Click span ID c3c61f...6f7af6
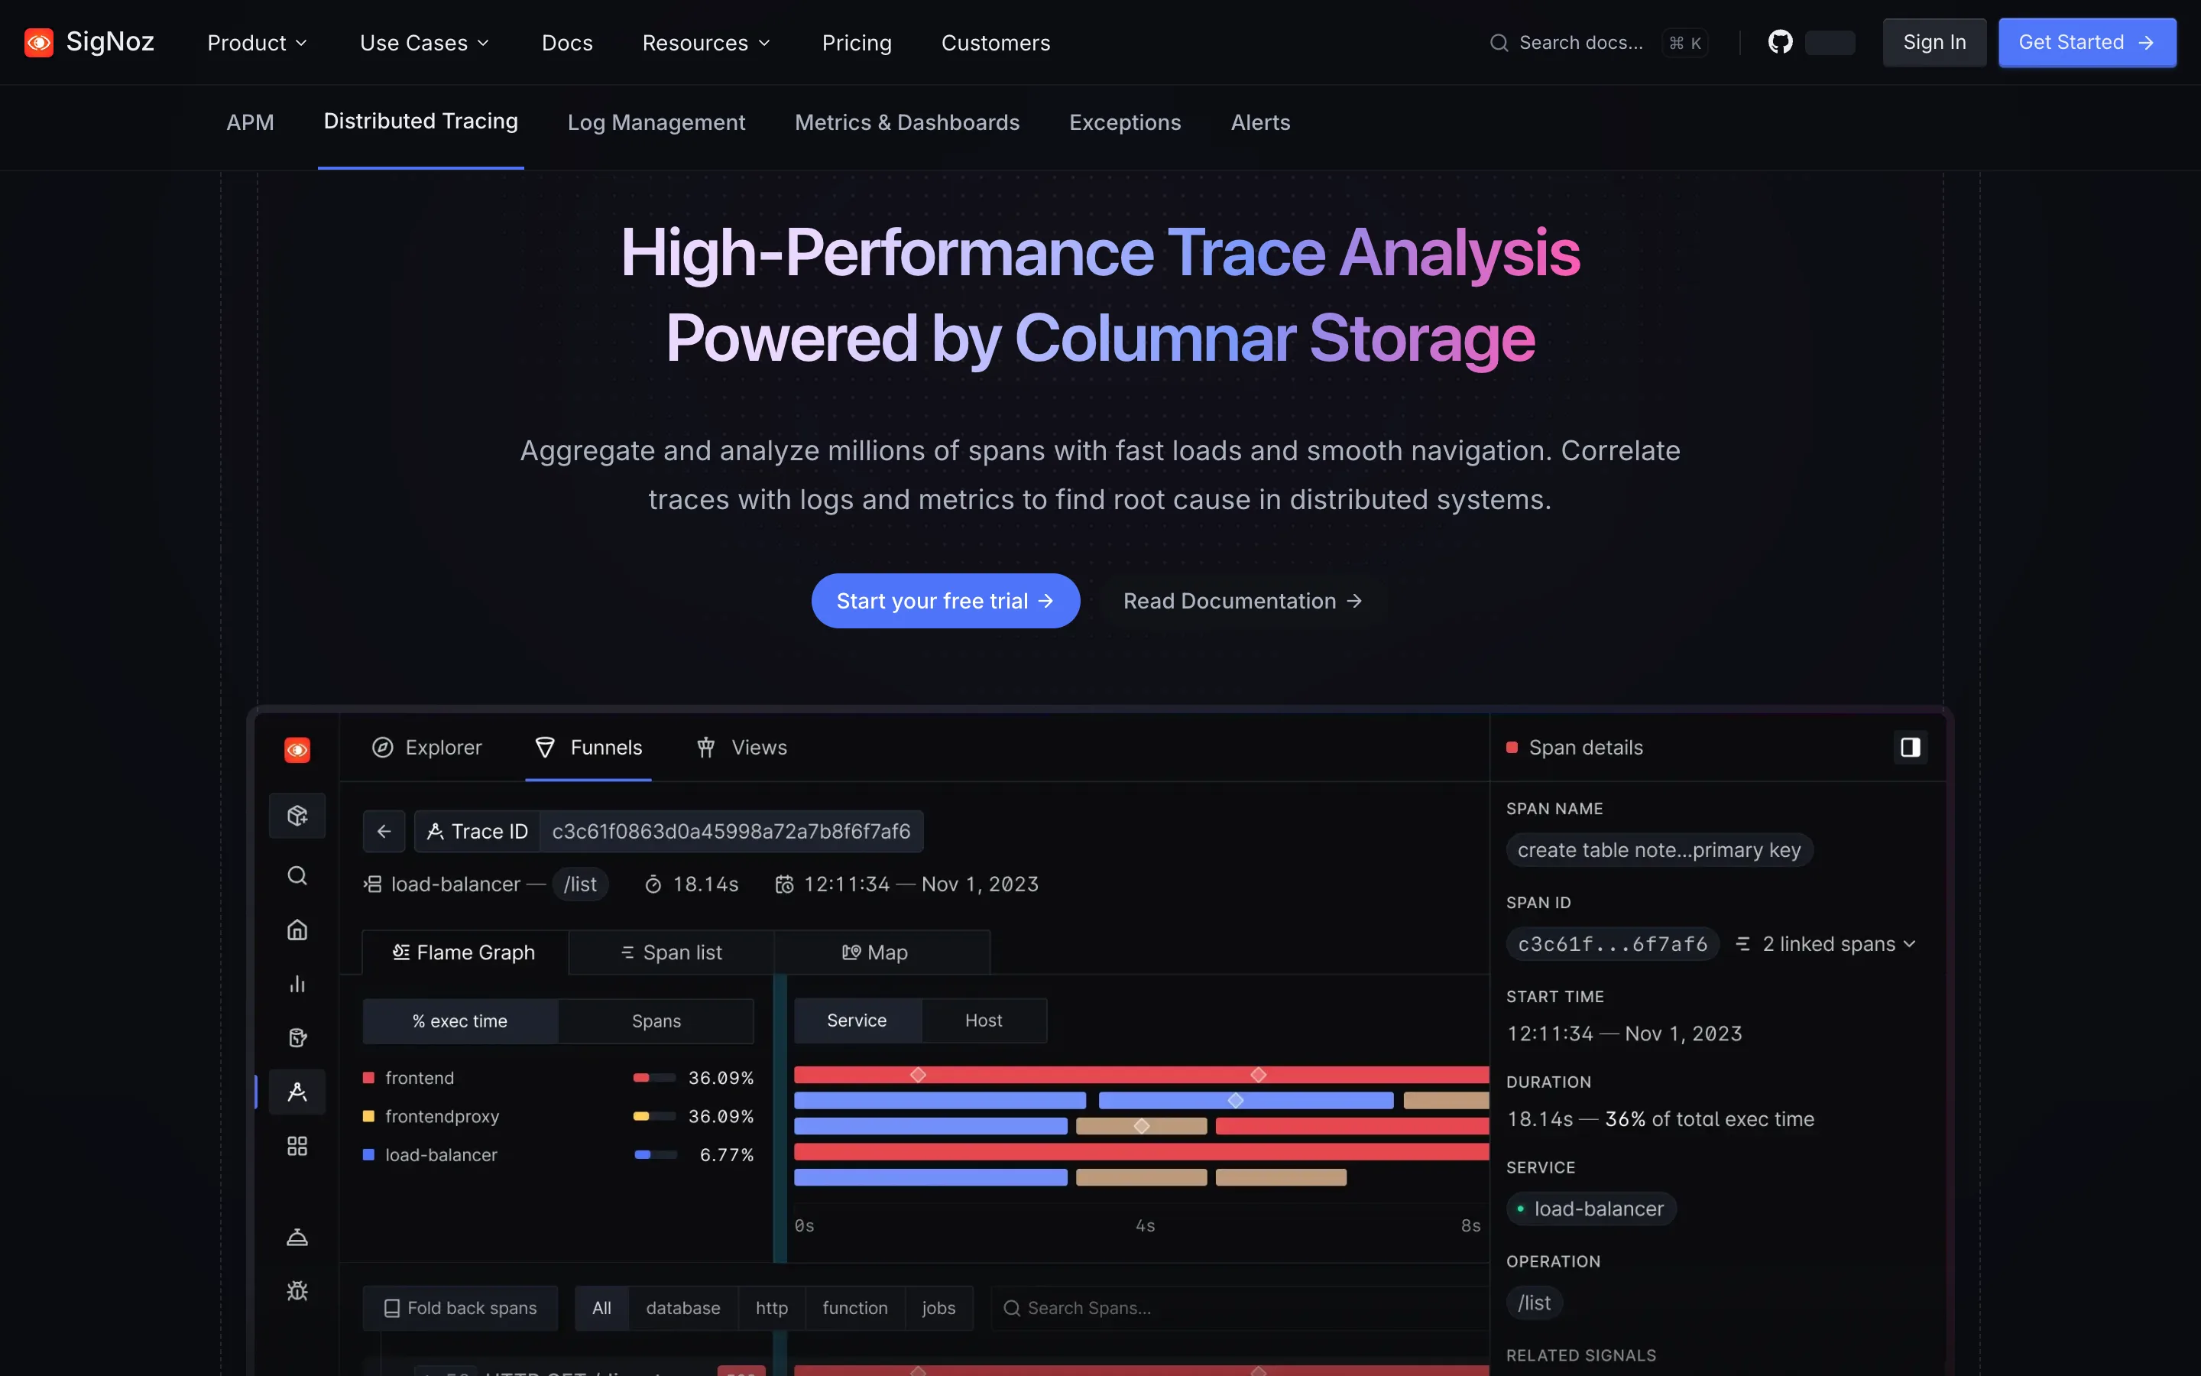 [1613, 944]
